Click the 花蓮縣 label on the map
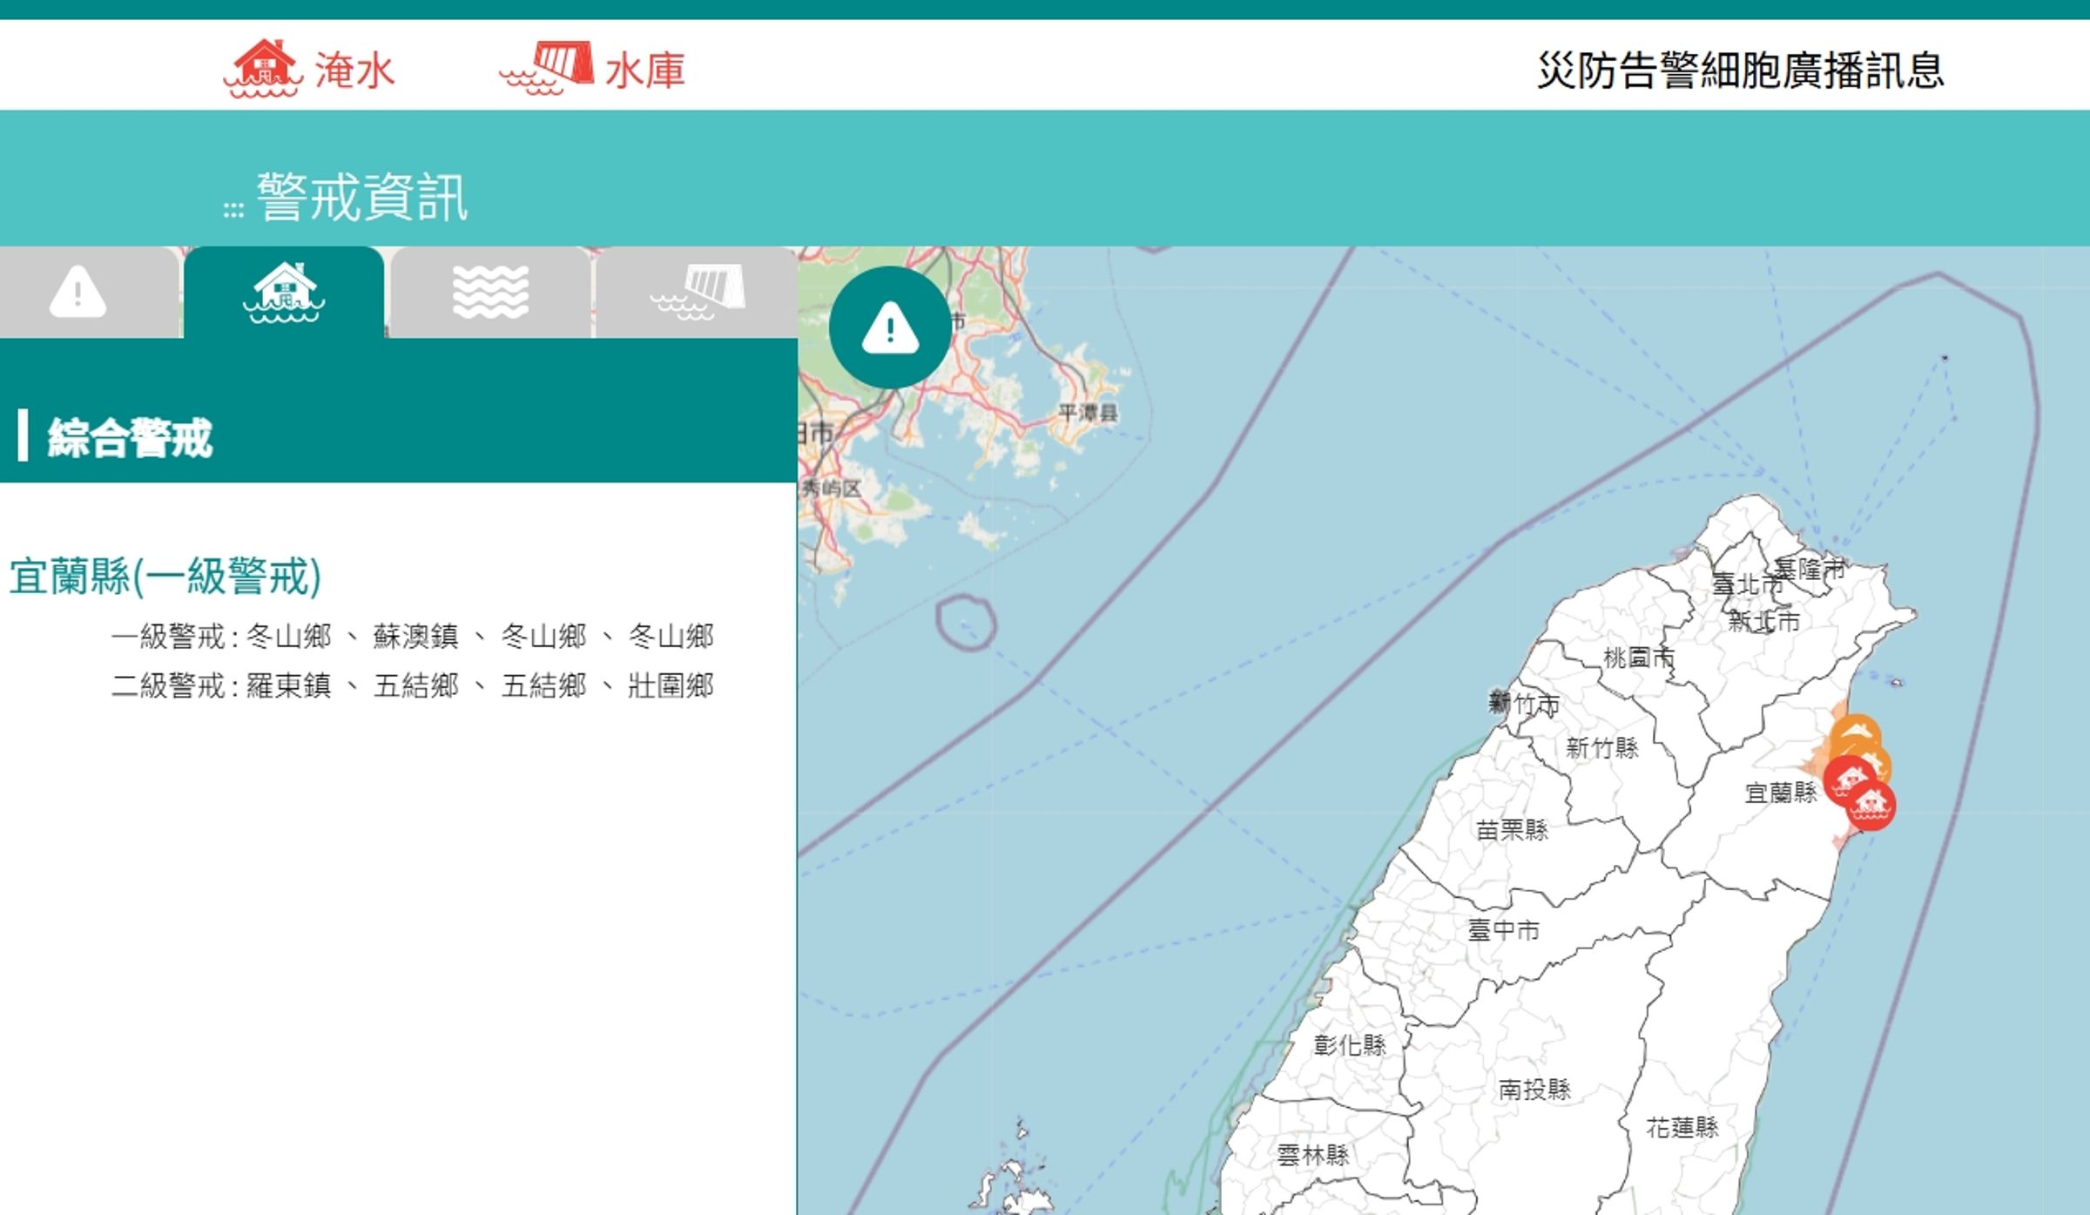The image size is (2090, 1215). click(1682, 1128)
